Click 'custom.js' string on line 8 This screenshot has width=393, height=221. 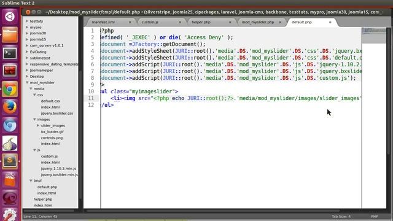click(334, 78)
